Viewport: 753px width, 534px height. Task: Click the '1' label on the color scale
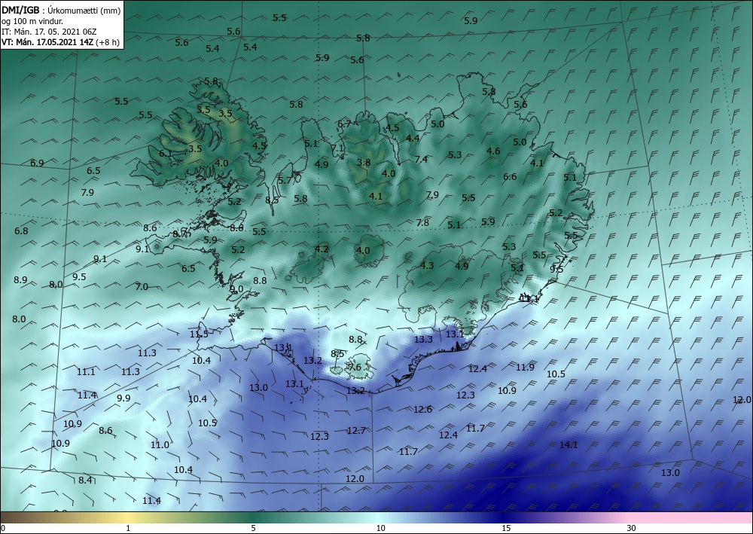click(x=128, y=529)
